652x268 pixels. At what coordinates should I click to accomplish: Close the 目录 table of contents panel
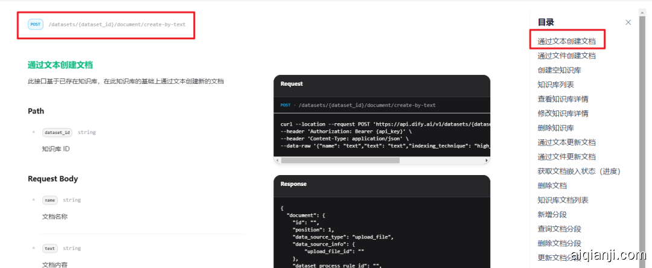click(628, 22)
